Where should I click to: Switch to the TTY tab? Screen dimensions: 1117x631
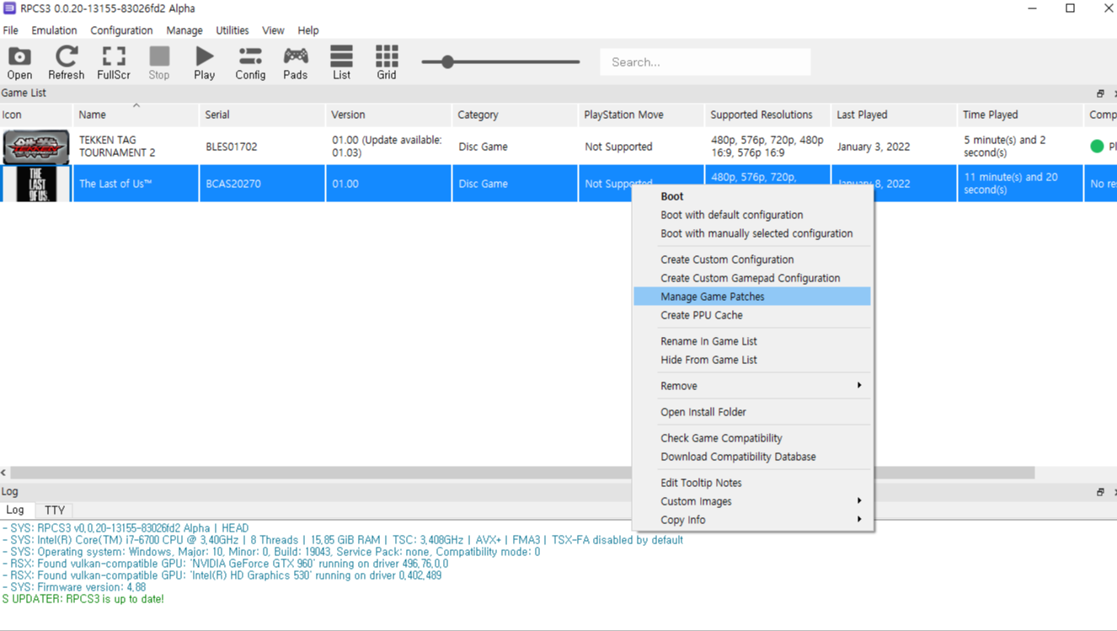55,510
